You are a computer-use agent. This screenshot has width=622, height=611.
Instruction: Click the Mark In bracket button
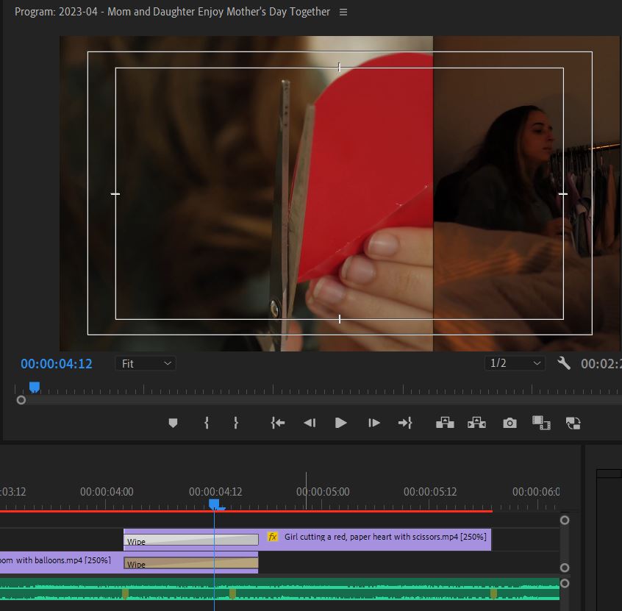tap(207, 423)
